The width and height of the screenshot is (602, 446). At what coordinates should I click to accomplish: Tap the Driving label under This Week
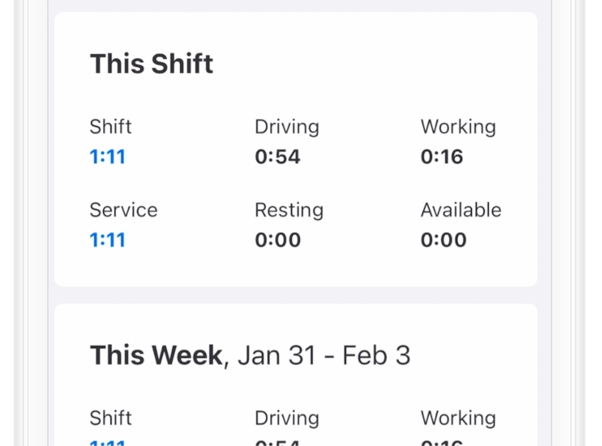pyautogui.click(x=287, y=417)
